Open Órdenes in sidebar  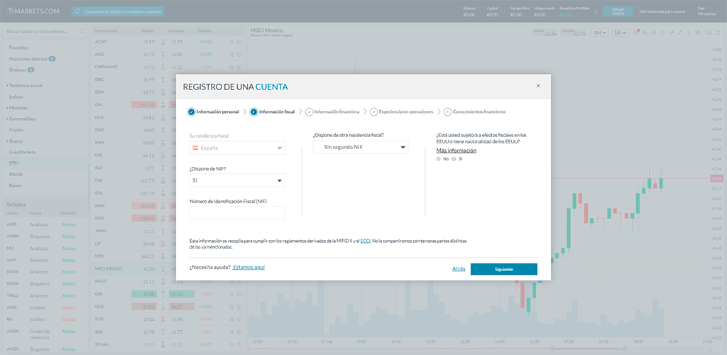[x=17, y=70]
